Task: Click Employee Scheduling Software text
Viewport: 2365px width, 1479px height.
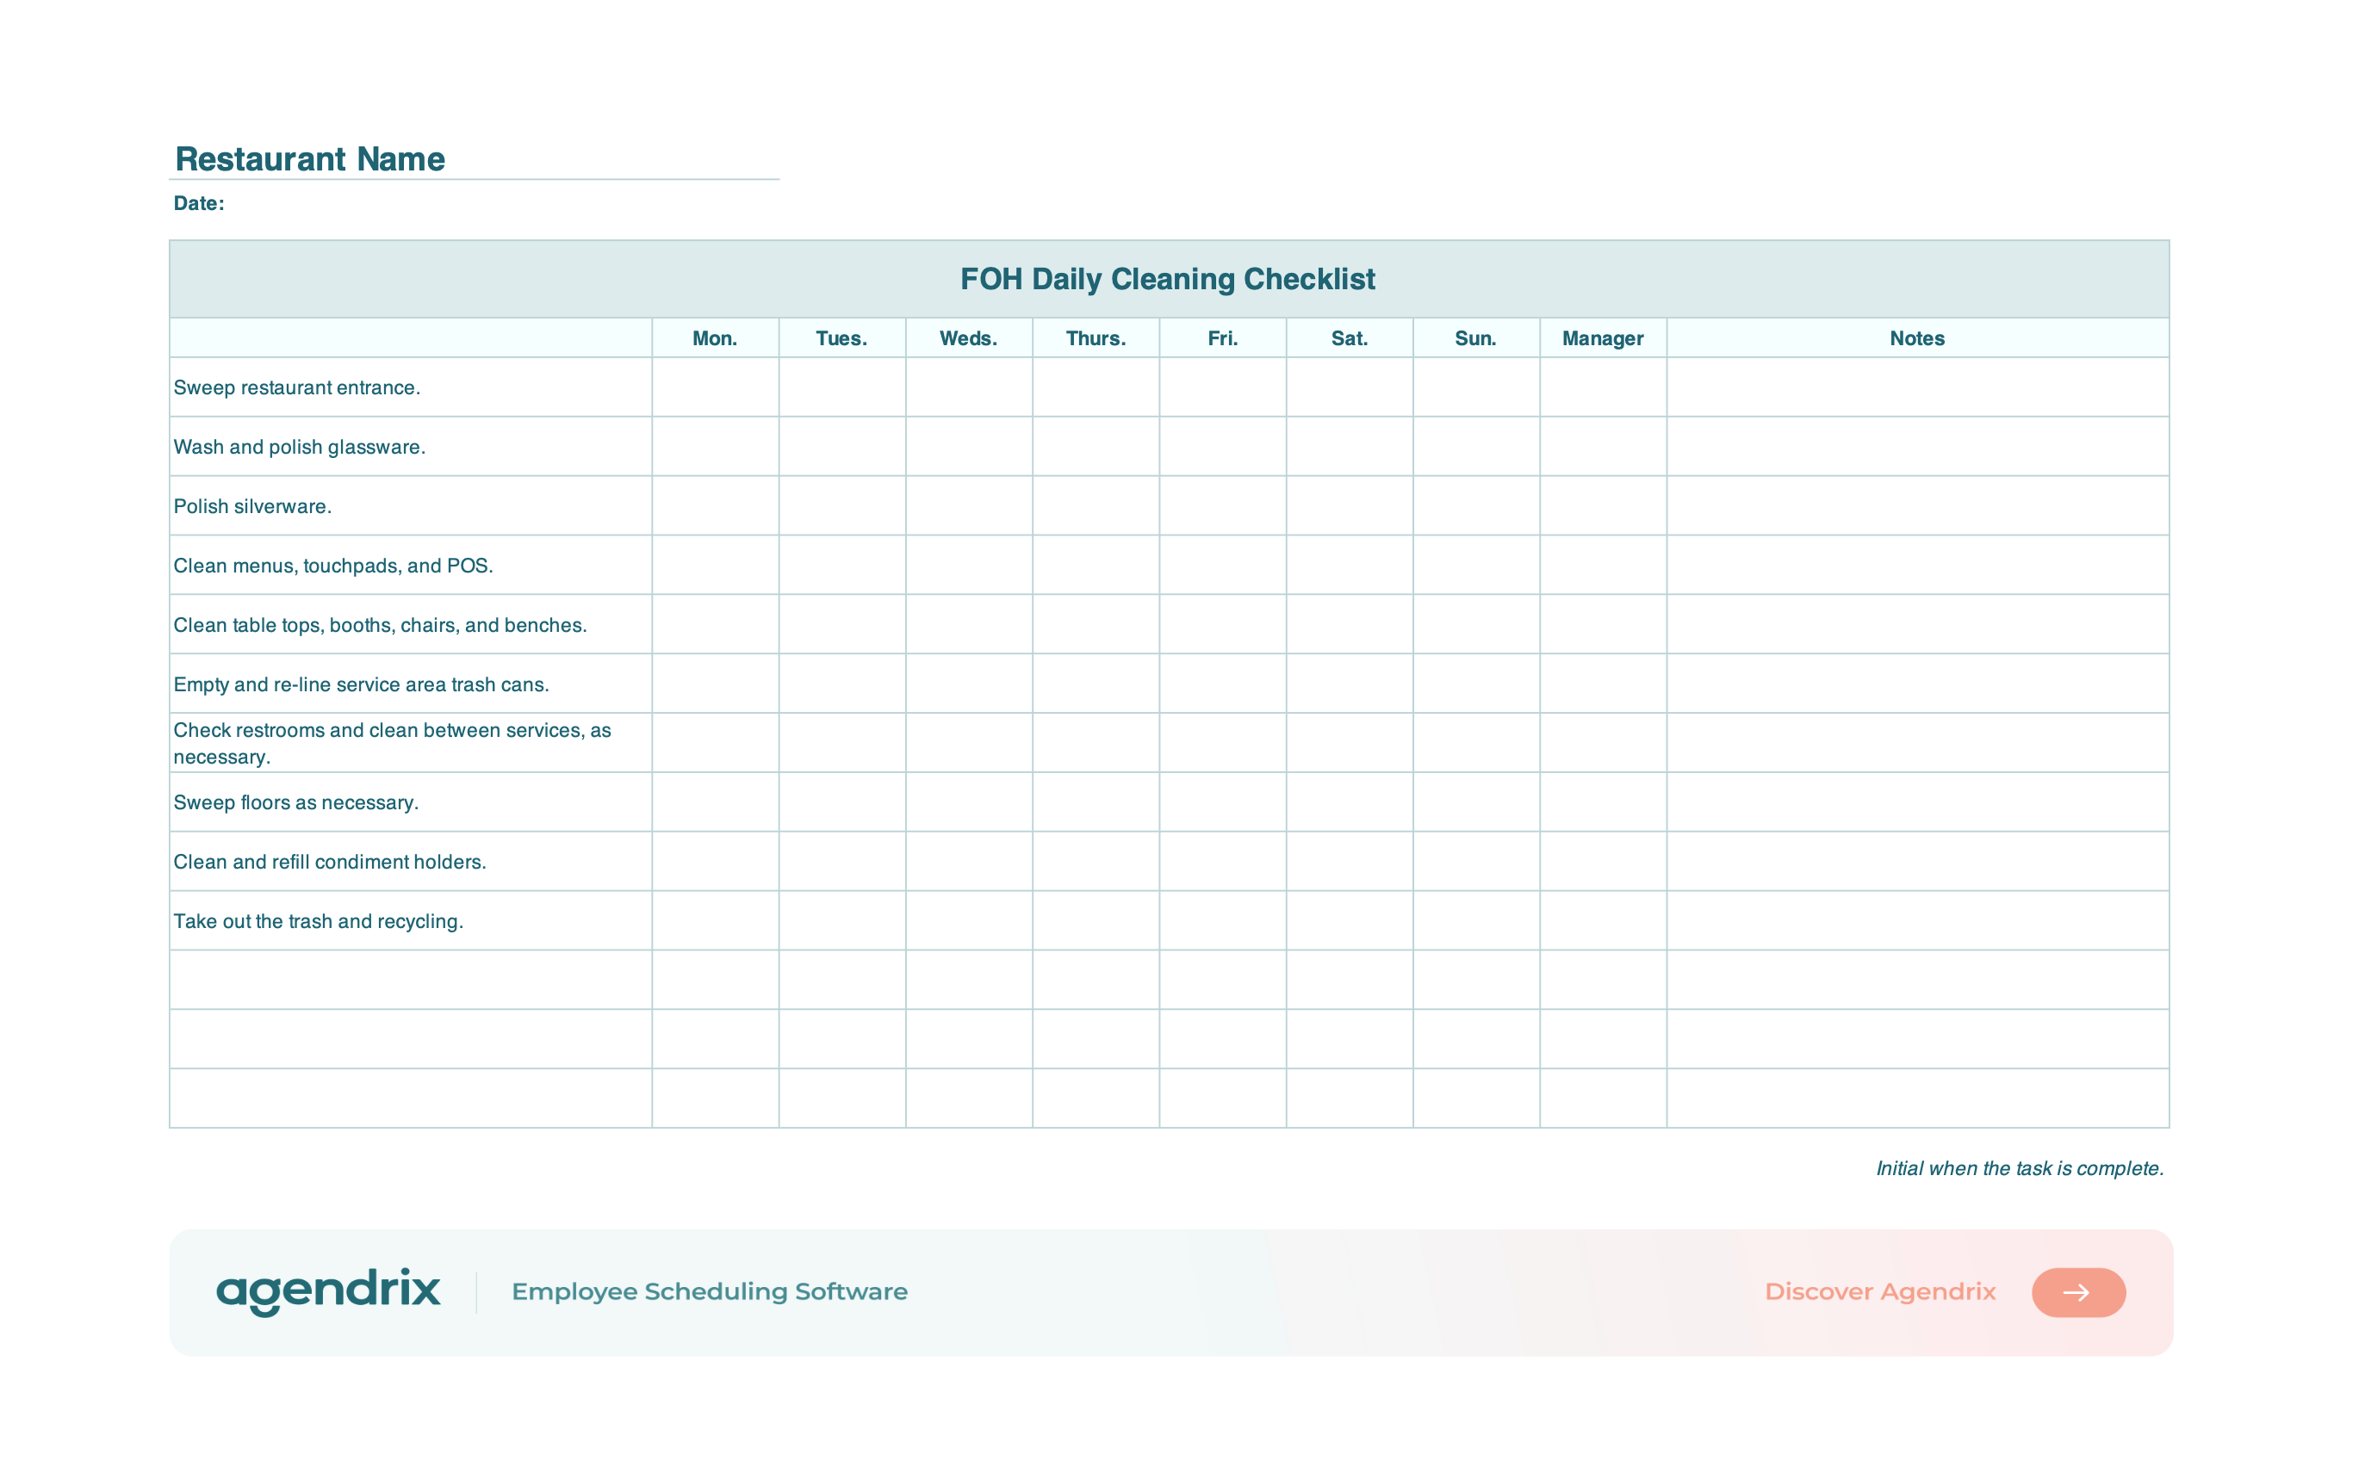Action: click(710, 1292)
